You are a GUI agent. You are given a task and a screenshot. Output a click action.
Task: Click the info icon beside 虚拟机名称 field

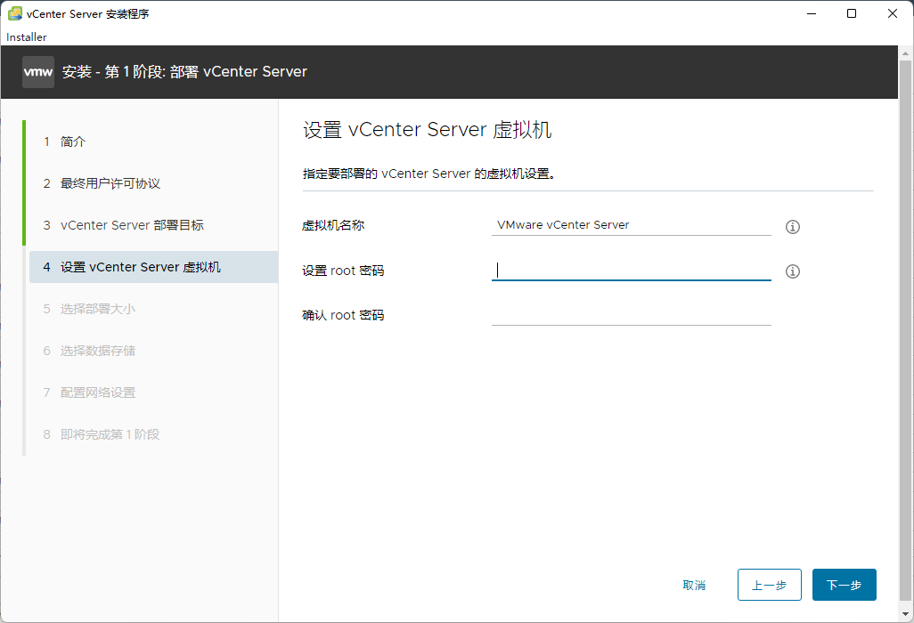tap(792, 227)
